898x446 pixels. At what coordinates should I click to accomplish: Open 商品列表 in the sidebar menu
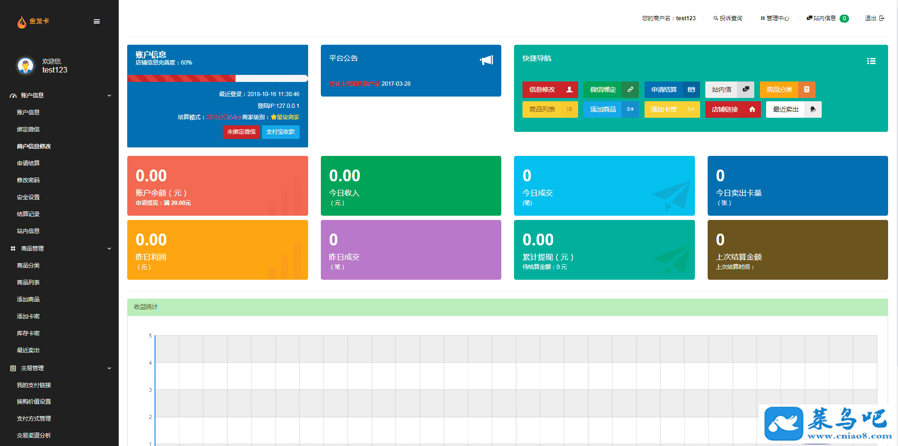28,283
